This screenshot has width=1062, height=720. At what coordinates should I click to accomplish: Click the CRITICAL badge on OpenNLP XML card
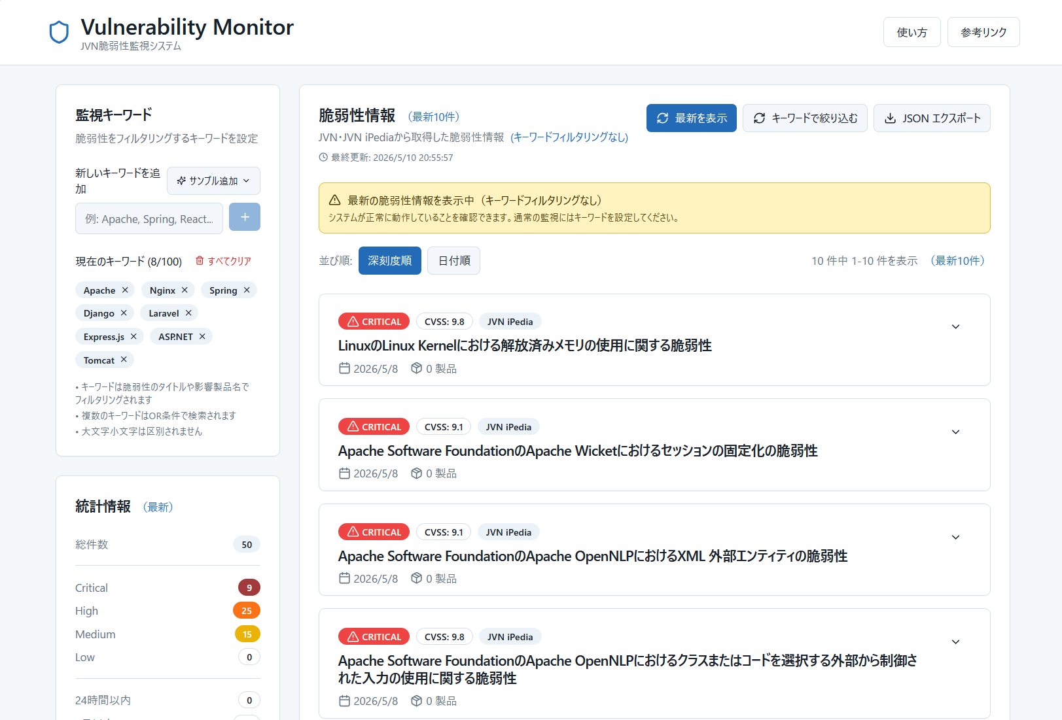click(374, 532)
